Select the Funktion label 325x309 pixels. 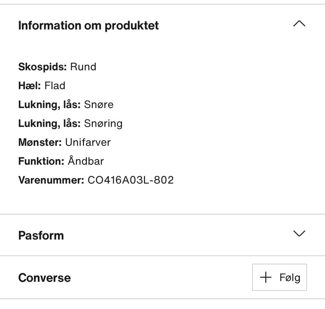point(41,161)
